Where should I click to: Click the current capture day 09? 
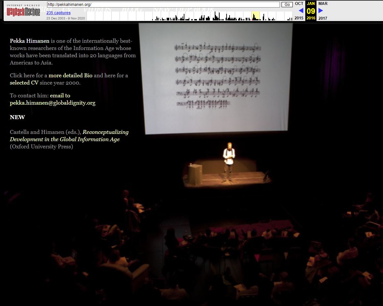[311, 11]
